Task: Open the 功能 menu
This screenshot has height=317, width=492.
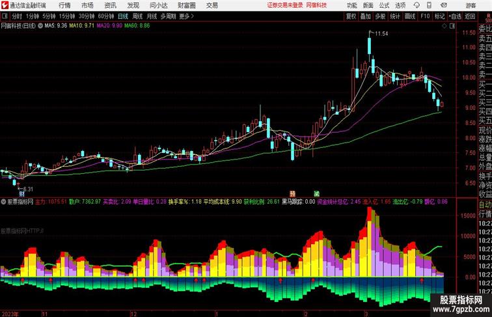Action: (351, 5)
